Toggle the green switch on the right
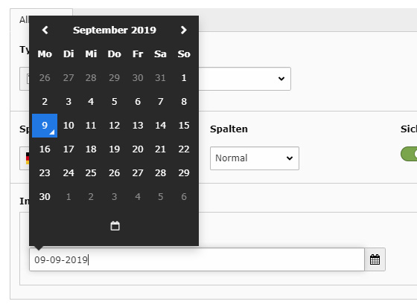The image size is (417, 307). coord(409,154)
